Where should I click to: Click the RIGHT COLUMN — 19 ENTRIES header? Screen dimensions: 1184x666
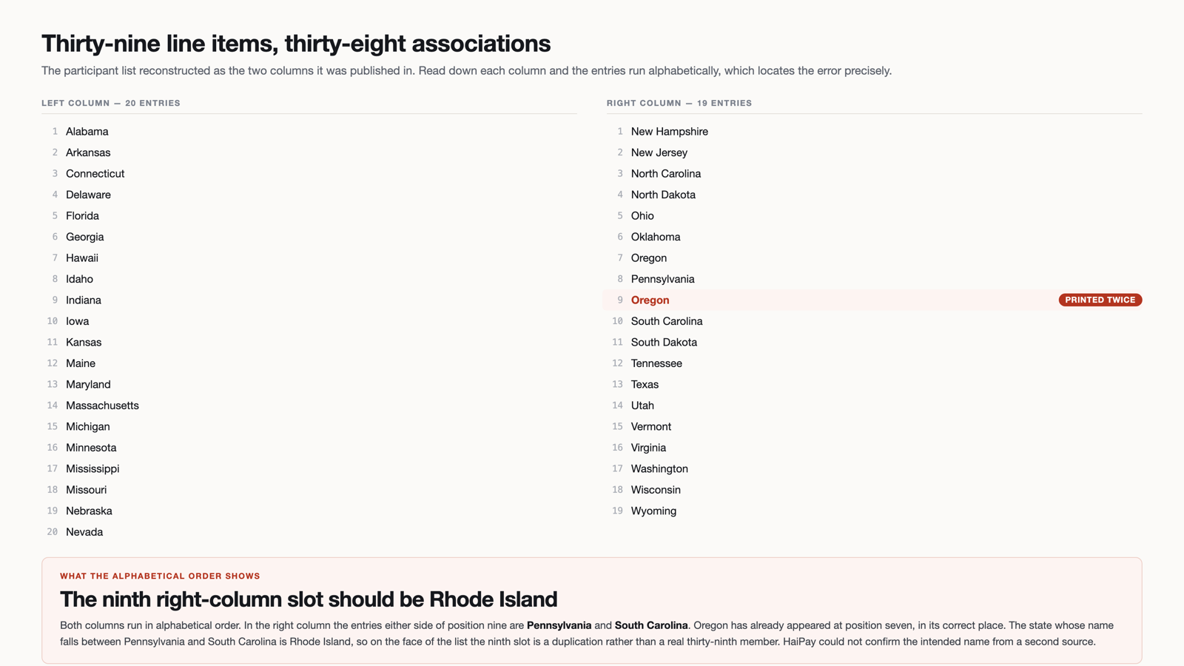[679, 103]
